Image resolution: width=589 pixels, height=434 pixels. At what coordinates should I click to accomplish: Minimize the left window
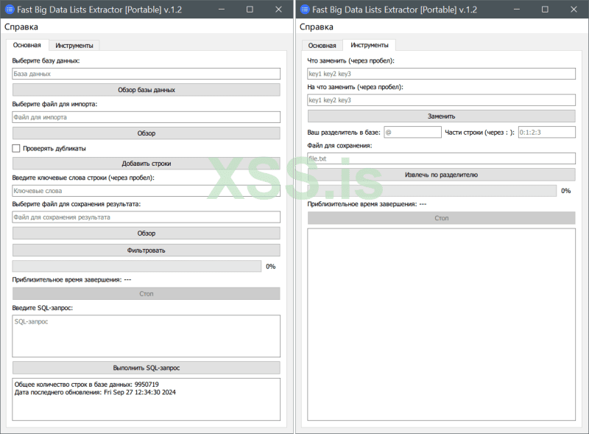coord(222,10)
